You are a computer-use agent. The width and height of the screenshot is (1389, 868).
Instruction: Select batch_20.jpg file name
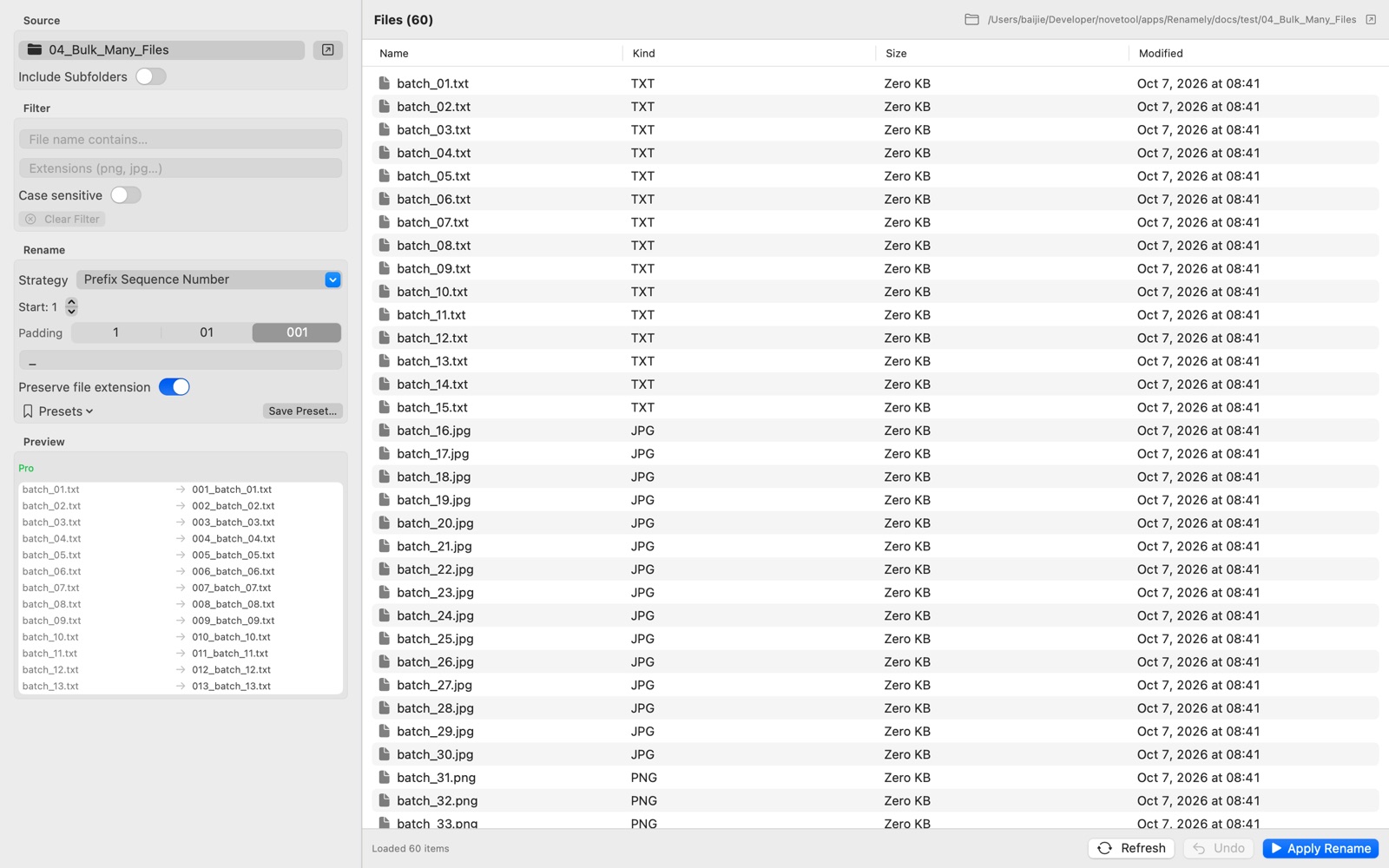tap(435, 523)
